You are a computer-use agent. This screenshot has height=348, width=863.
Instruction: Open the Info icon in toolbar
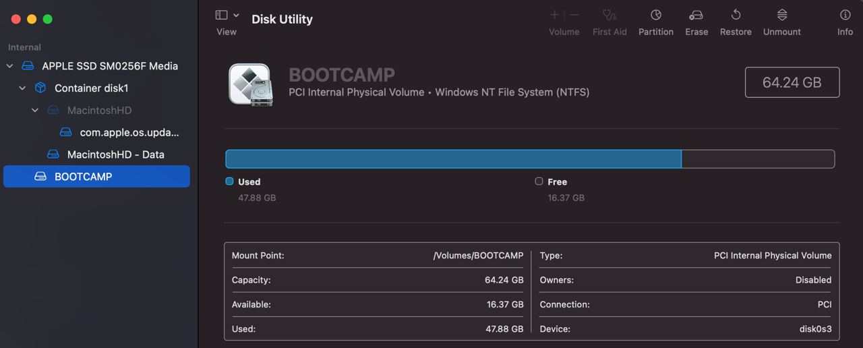coord(845,15)
